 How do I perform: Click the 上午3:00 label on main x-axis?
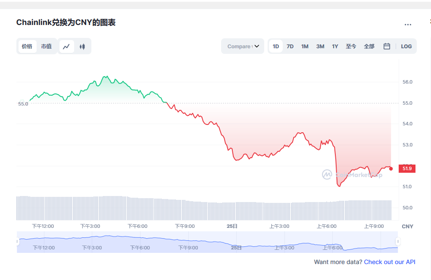click(x=279, y=226)
